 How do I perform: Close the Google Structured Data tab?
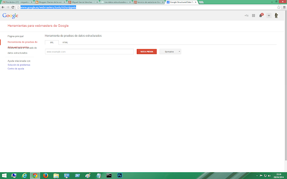click(x=196, y=2)
